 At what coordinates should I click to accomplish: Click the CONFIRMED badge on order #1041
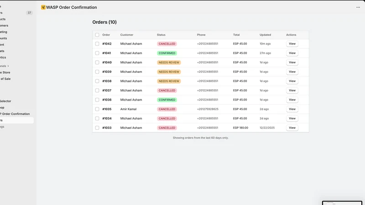(167, 53)
